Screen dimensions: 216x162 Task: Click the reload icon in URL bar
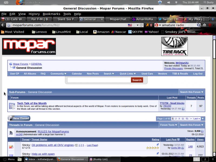coord(141,25)
